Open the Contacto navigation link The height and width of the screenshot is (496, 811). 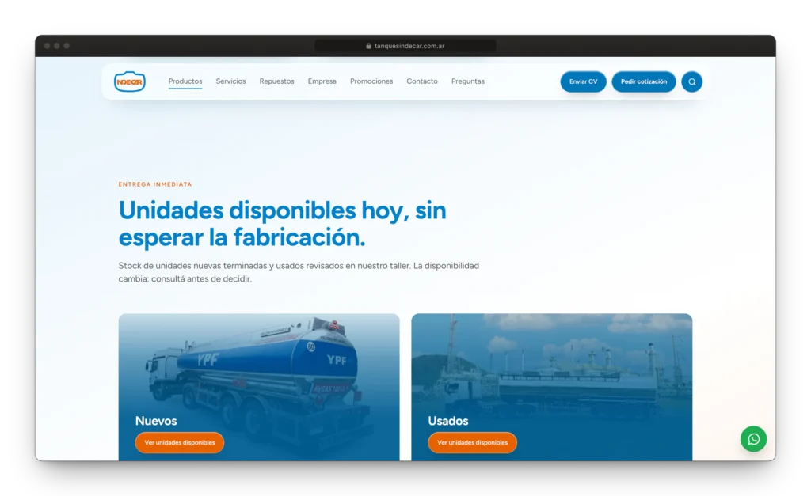[422, 81]
